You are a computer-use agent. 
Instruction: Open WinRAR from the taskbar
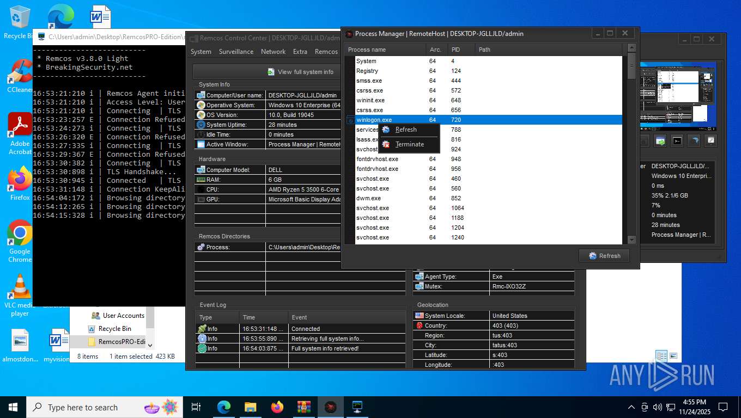tap(304, 407)
